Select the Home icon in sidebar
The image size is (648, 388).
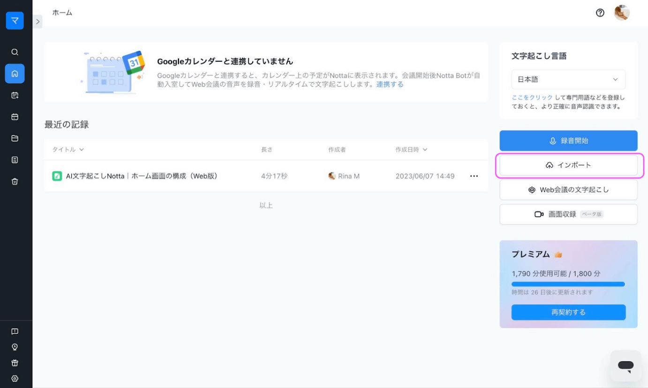(15, 74)
